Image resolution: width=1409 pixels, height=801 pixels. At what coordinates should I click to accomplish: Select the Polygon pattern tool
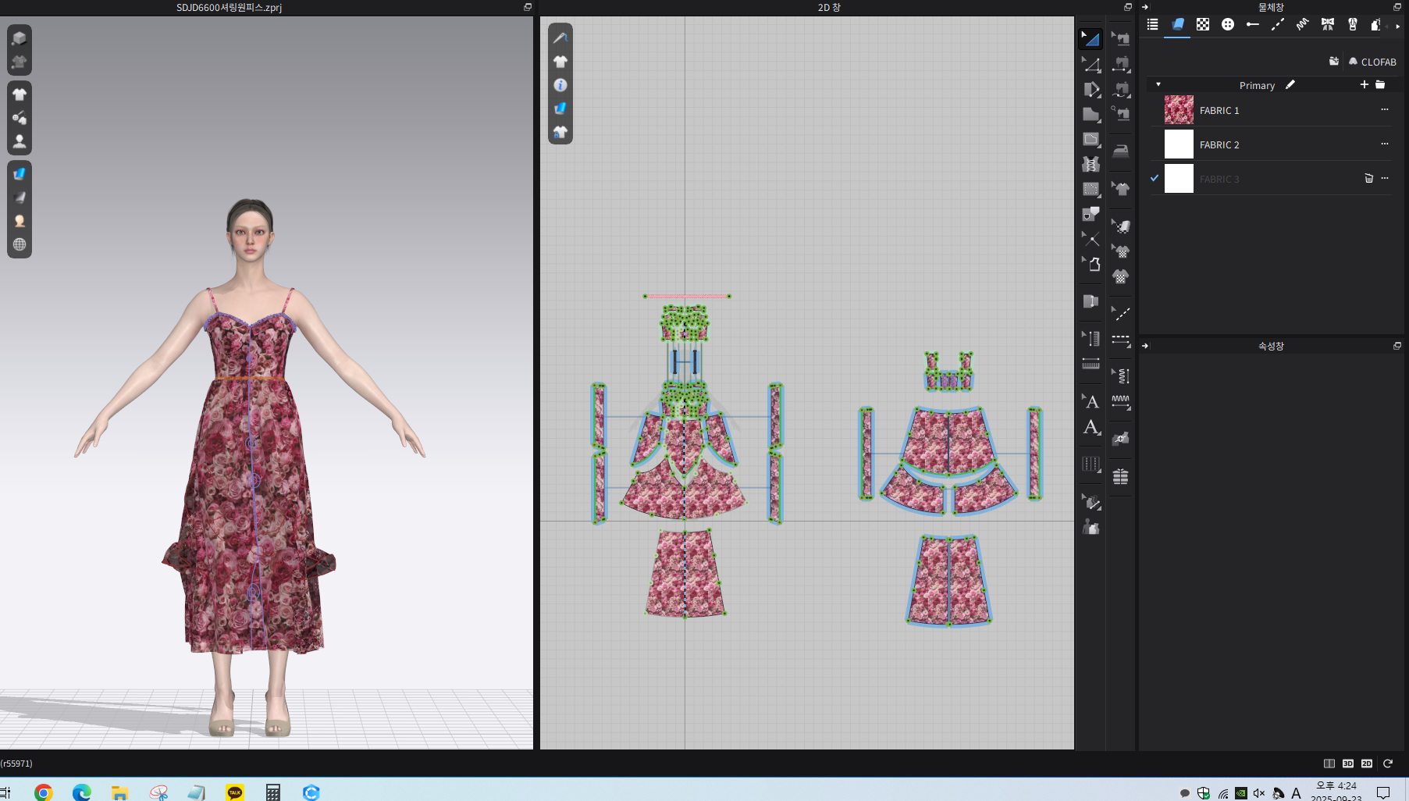click(x=1091, y=115)
